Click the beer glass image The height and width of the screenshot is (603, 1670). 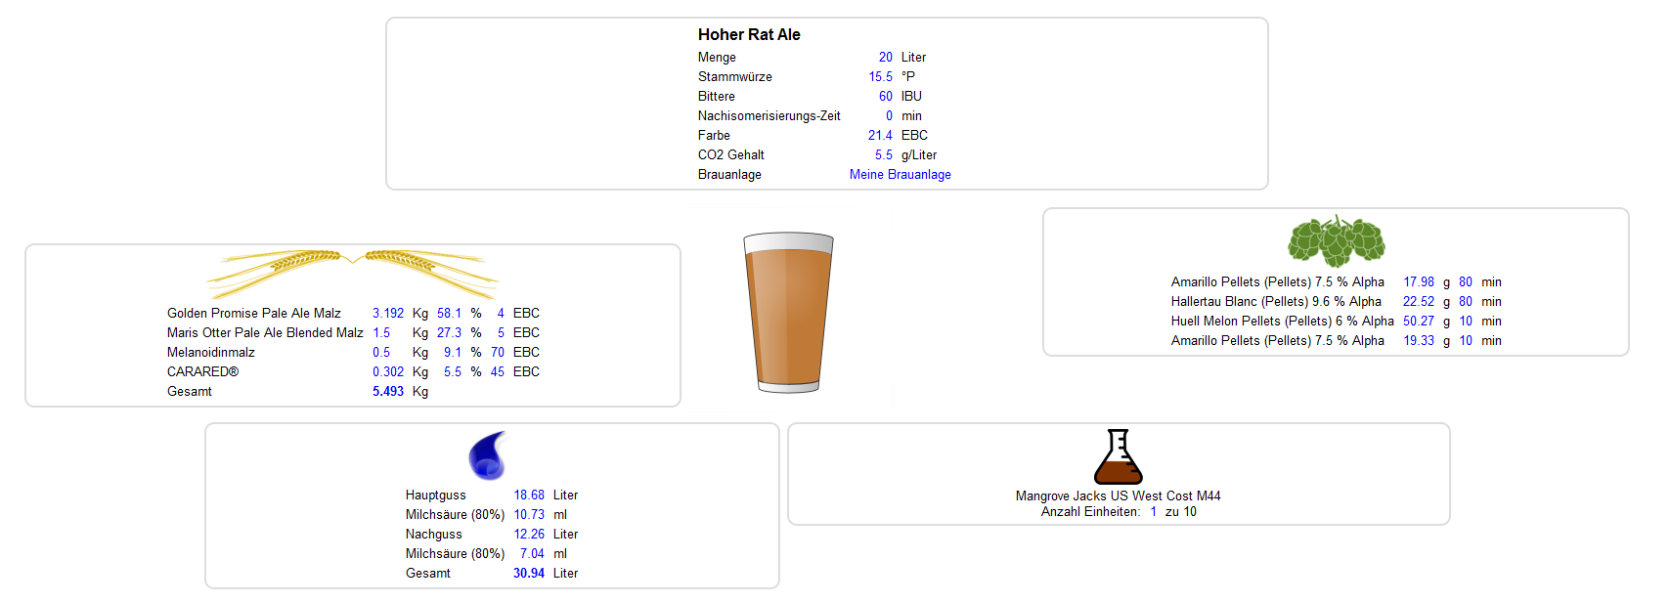point(788,313)
